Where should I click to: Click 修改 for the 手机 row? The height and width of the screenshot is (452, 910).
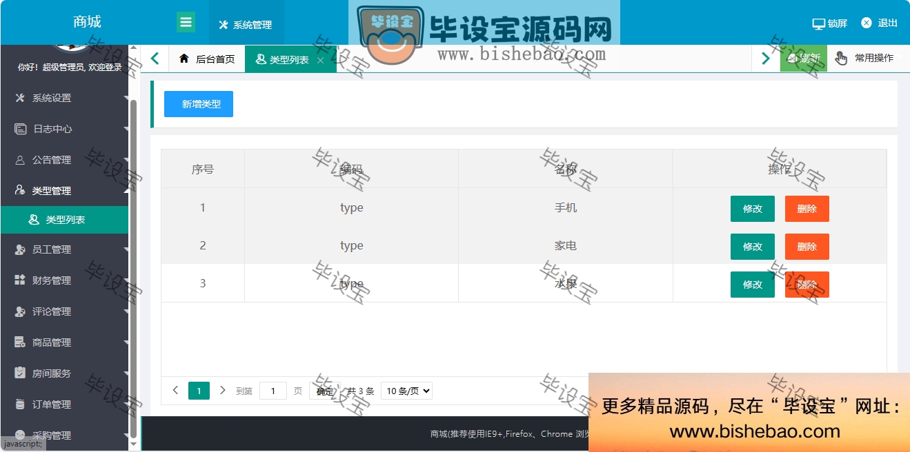[753, 209]
